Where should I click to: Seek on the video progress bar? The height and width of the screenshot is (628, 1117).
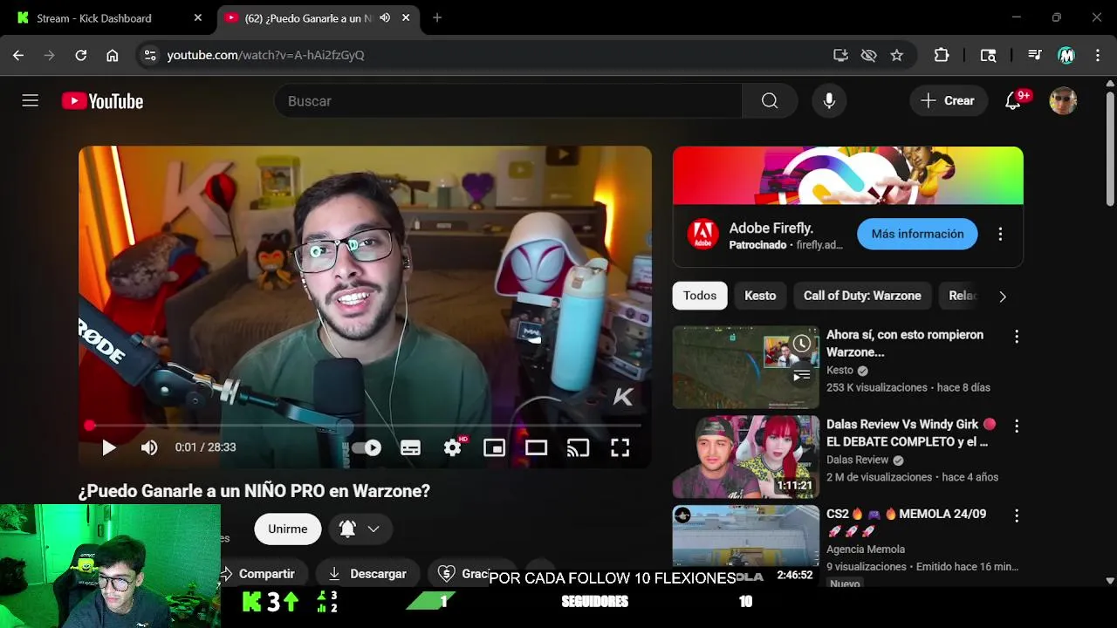coord(365,425)
